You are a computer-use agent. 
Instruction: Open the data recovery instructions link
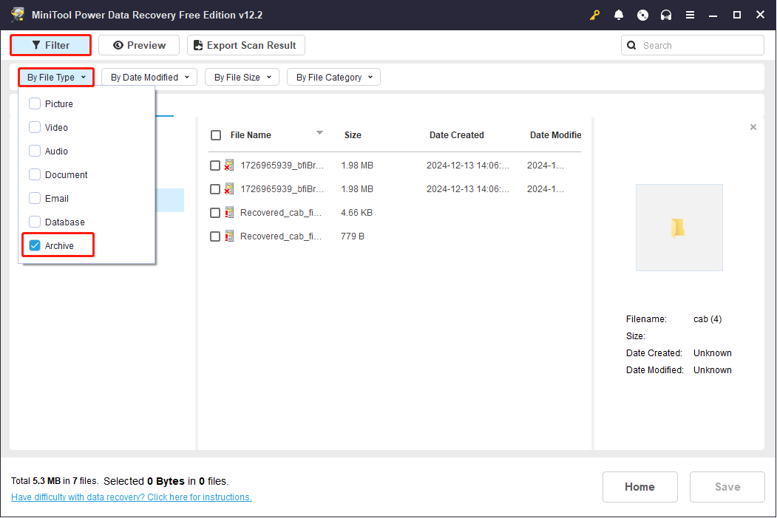coord(132,497)
